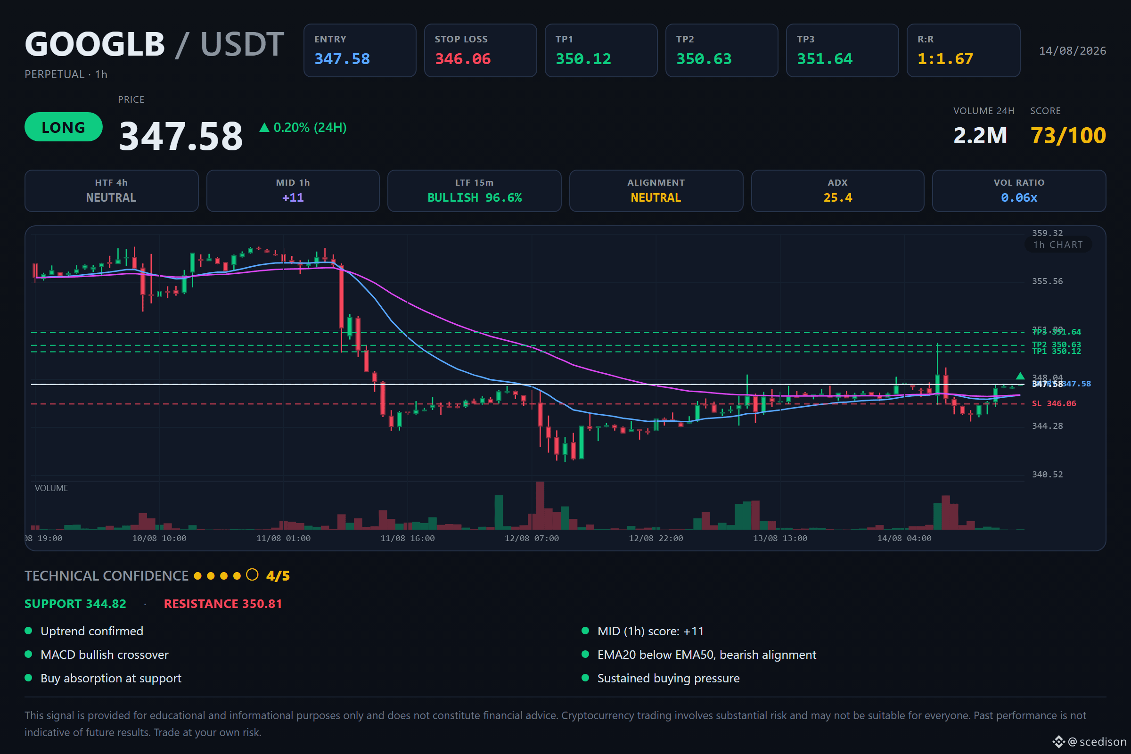
Task: Click the TP3 351.64 chart line label
Action: click(x=1057, y=332)
